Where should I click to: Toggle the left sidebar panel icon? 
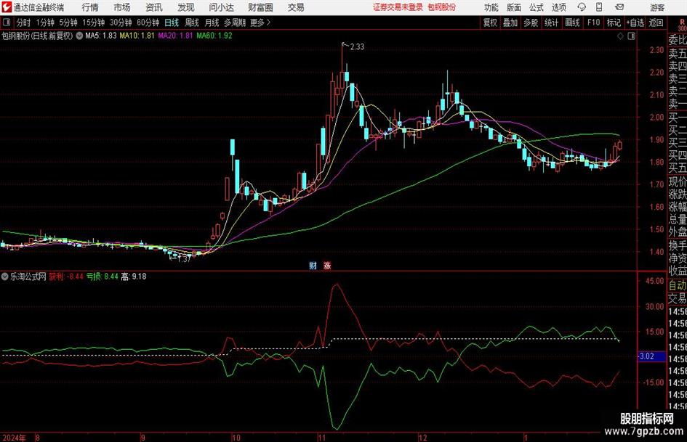tap(7, 22)
